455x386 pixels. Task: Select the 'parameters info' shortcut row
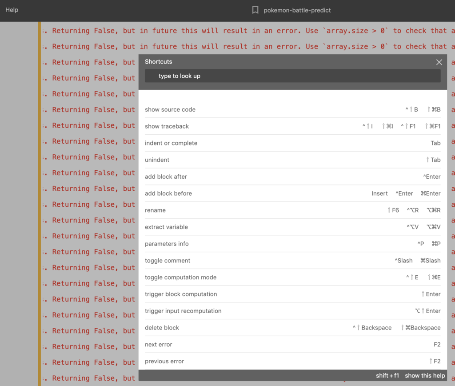pos(292,244)
